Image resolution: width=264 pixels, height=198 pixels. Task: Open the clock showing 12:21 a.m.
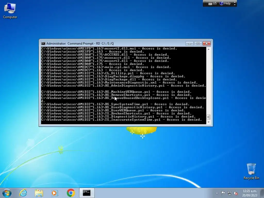250,193
